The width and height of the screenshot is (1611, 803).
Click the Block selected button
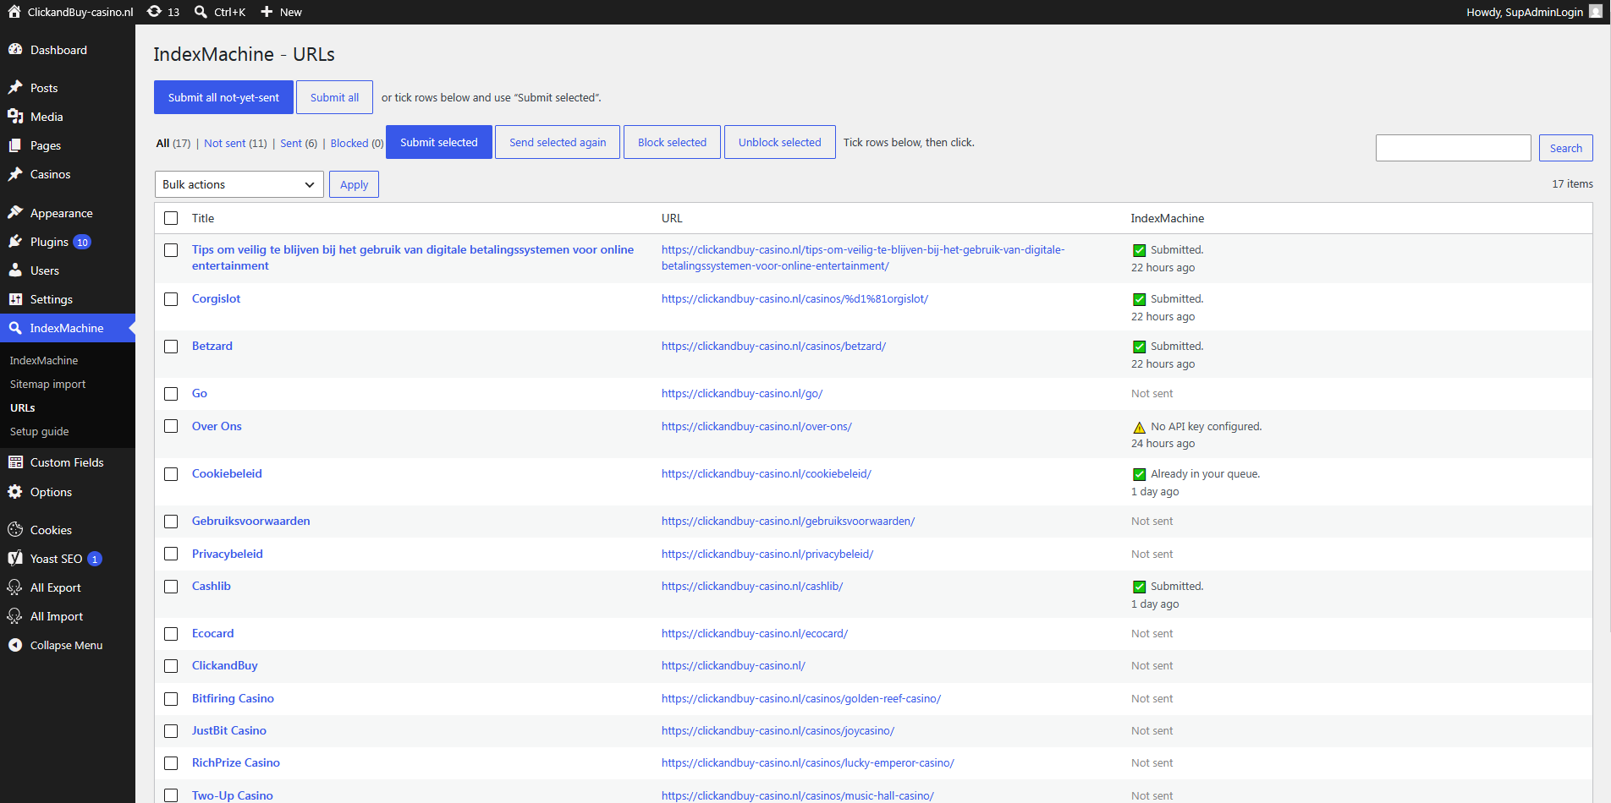point(672,142)
